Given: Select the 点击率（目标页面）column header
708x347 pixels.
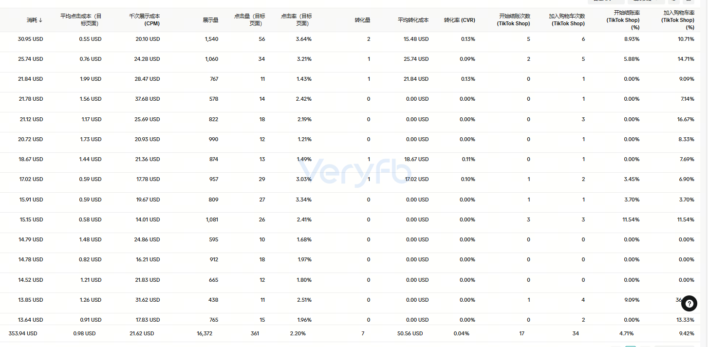Looking at the screenshot, I should pyautogui.click(x=296, y=20).
